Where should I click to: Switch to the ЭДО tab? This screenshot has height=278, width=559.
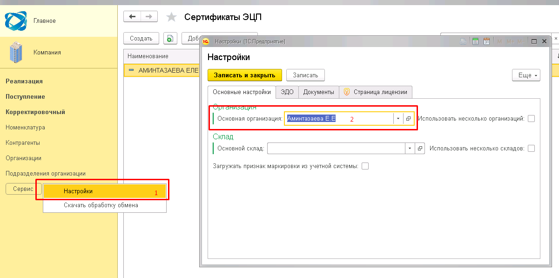(287, 92)
